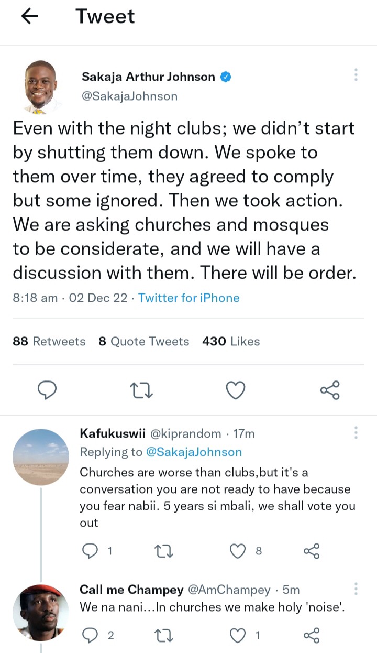This screenshot has width=377, height=653.
Task: Like Kafukuswii's reply
Action: (x=239, y=550)
